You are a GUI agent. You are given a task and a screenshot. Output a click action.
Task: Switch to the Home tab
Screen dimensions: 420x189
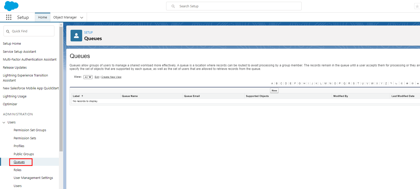pos(42,17)
